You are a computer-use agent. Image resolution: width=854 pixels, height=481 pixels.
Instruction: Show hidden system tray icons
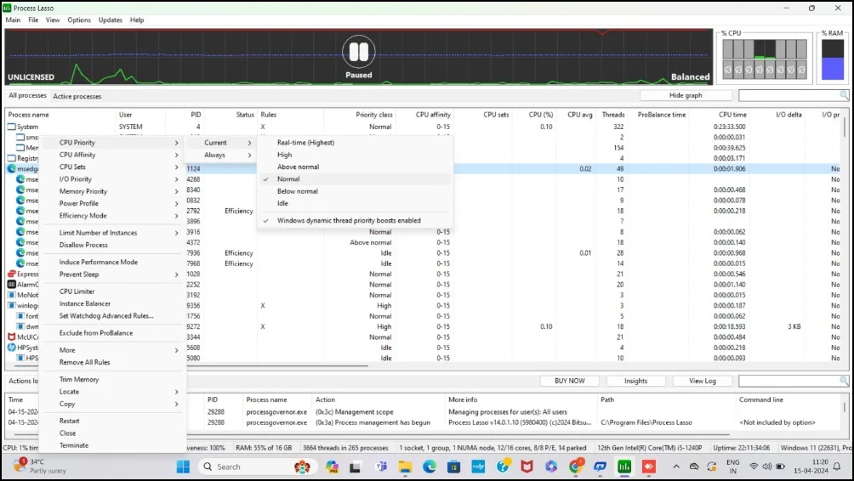tap(676, 467)
